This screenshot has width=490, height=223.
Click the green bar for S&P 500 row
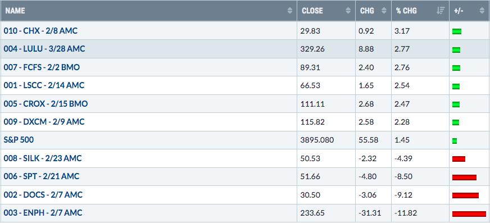[455, 141]
